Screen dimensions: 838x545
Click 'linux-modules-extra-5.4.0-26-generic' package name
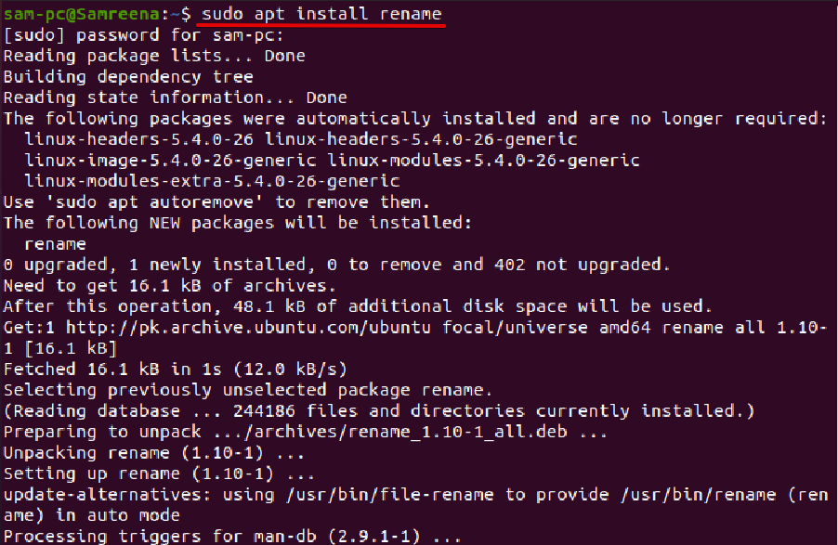coord(212,181)
